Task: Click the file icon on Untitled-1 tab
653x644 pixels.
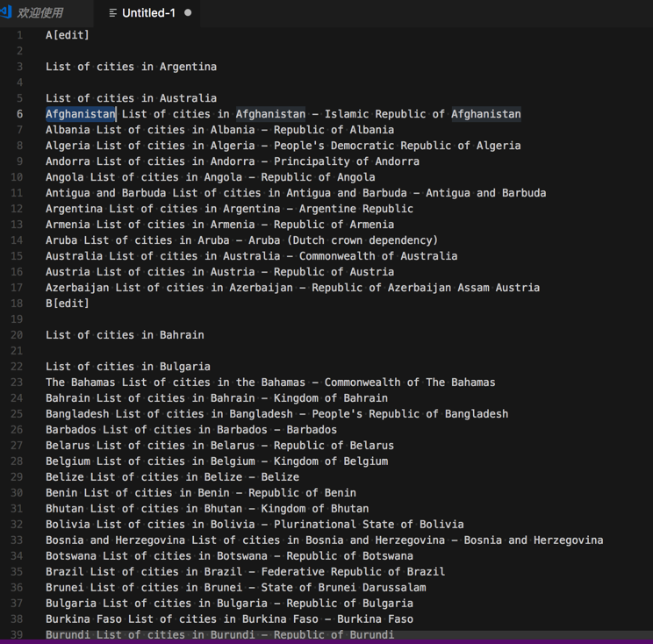Action: pyautogui.click(x=112, y=13)
